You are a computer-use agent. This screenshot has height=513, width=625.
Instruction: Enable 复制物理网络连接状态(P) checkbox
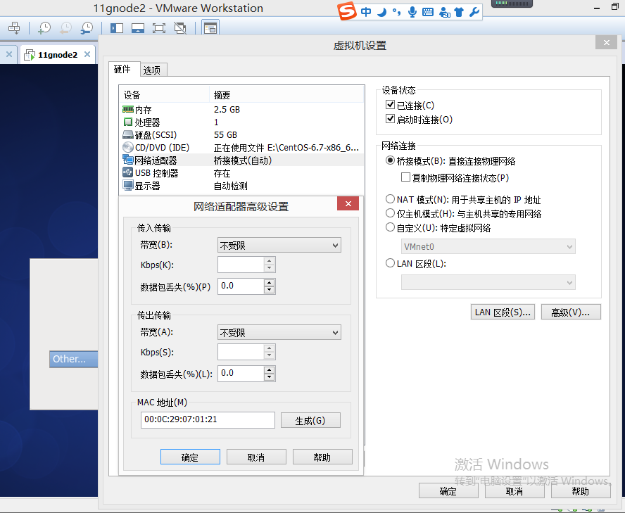click(406, 177)
